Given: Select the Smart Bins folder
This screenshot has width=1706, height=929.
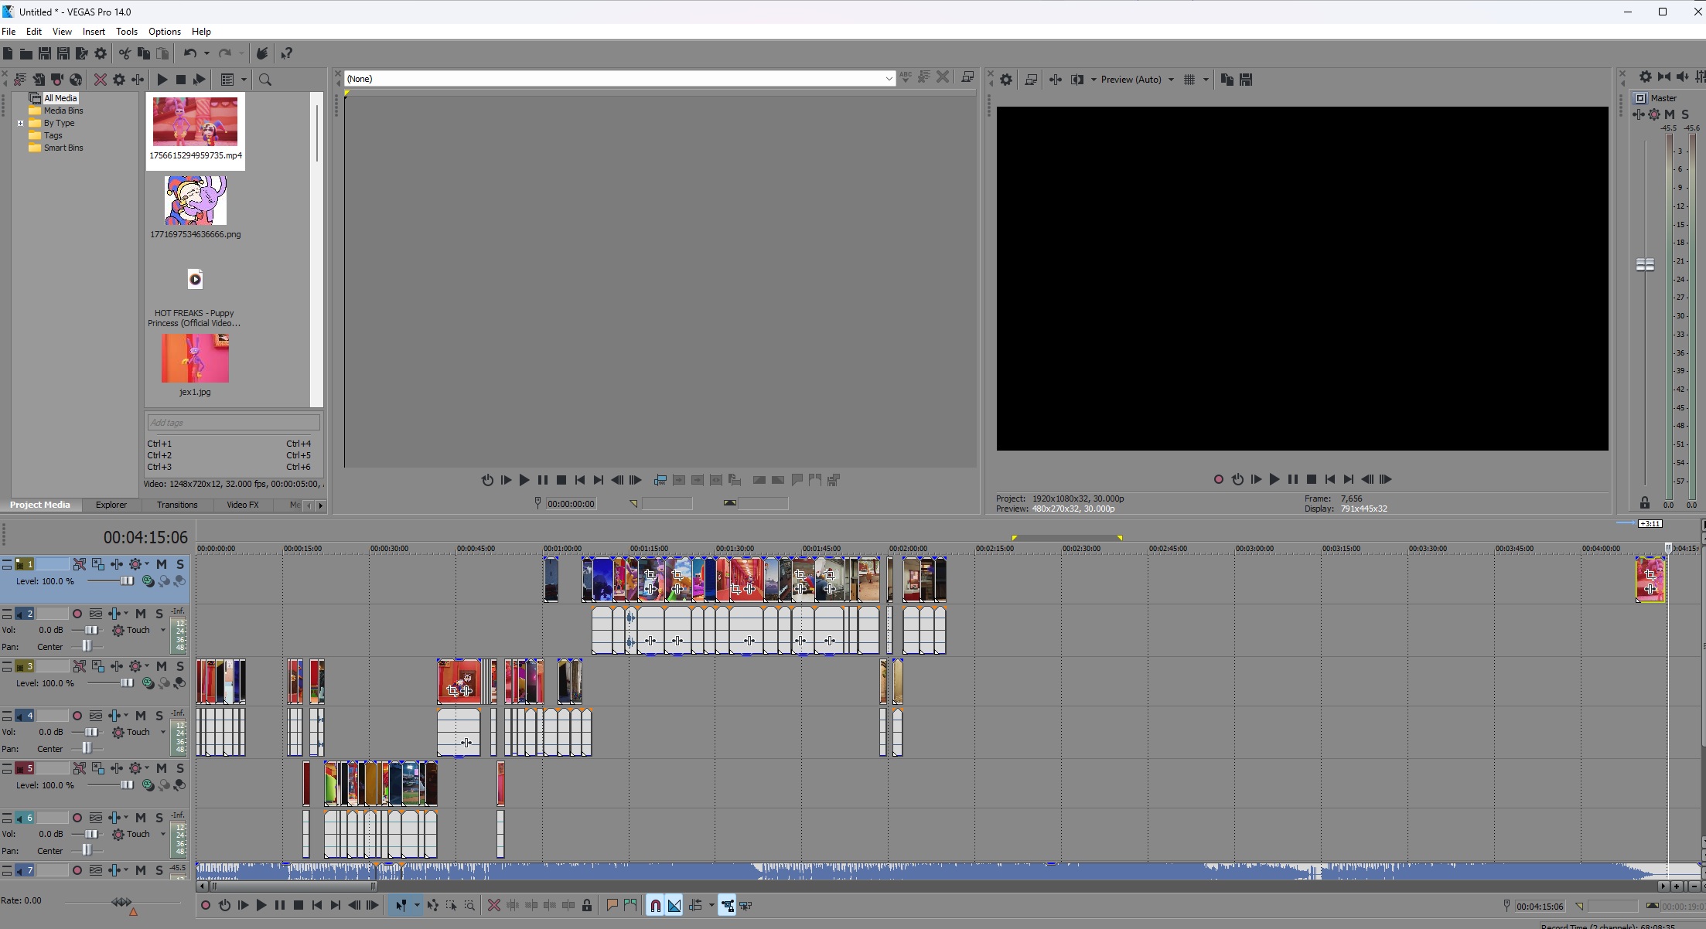Looking at the screenshot, I should [x=63, y=148].
